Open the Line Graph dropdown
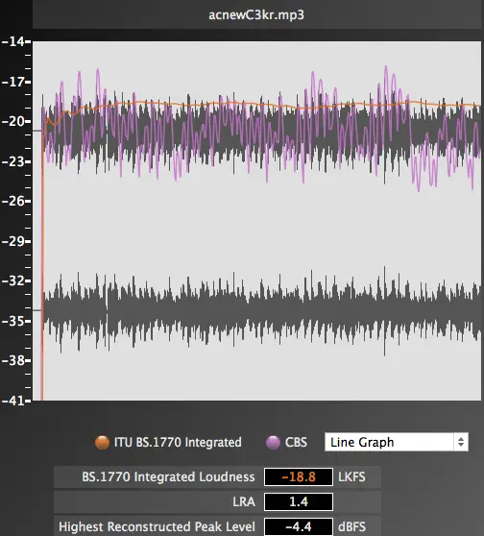484x536 pixels. [x=397, y=442]
